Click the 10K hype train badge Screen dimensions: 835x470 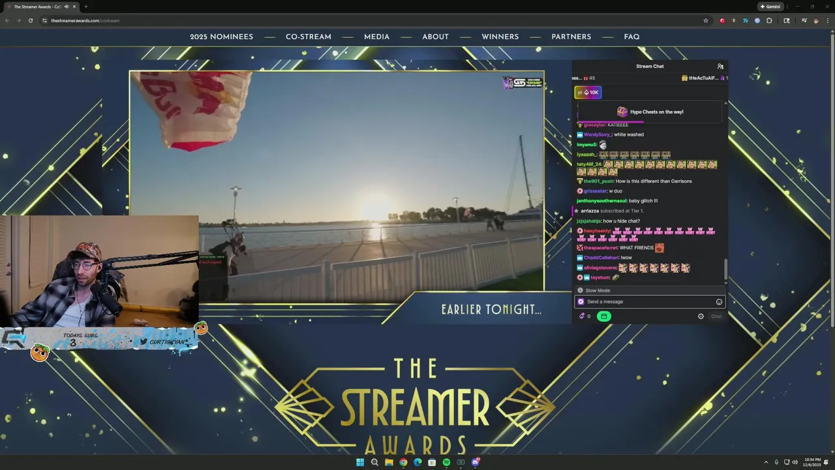click(x=588, y=92)
